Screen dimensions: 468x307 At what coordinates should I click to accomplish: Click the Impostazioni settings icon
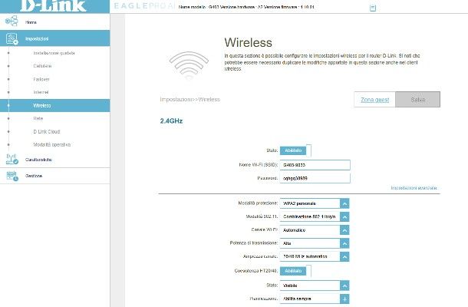tap(12, 39)
